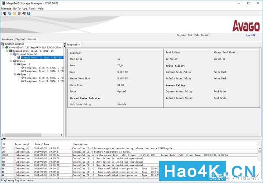Select the DESKTOP host computer icon in the tree
Viewport: 263px width, 183px height.
3,44
